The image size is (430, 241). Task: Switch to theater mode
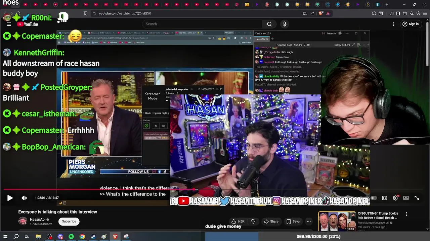tap(406, 198)
